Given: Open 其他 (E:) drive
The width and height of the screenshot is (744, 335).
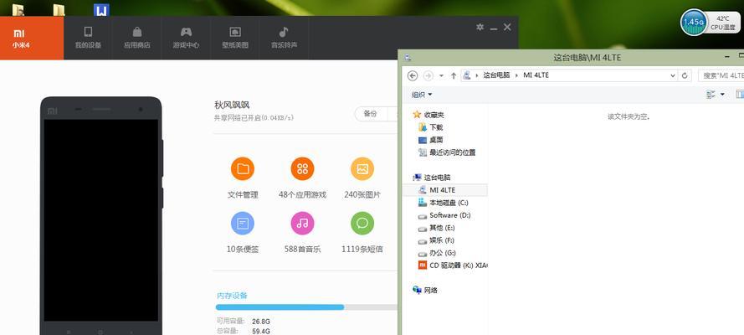Looking at the screenshot, I should point(435,228).
